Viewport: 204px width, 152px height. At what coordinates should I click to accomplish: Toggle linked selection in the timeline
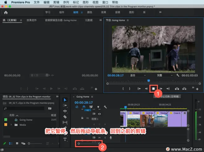pos(91,107)
